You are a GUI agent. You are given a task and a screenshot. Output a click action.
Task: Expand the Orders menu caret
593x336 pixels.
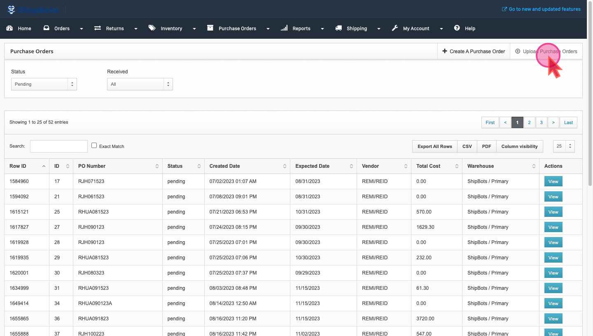point(82,29)
